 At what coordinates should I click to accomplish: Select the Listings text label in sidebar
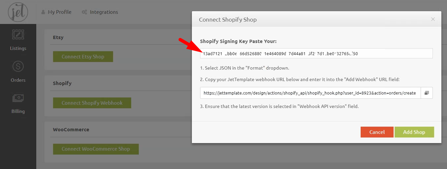[18, 48]
